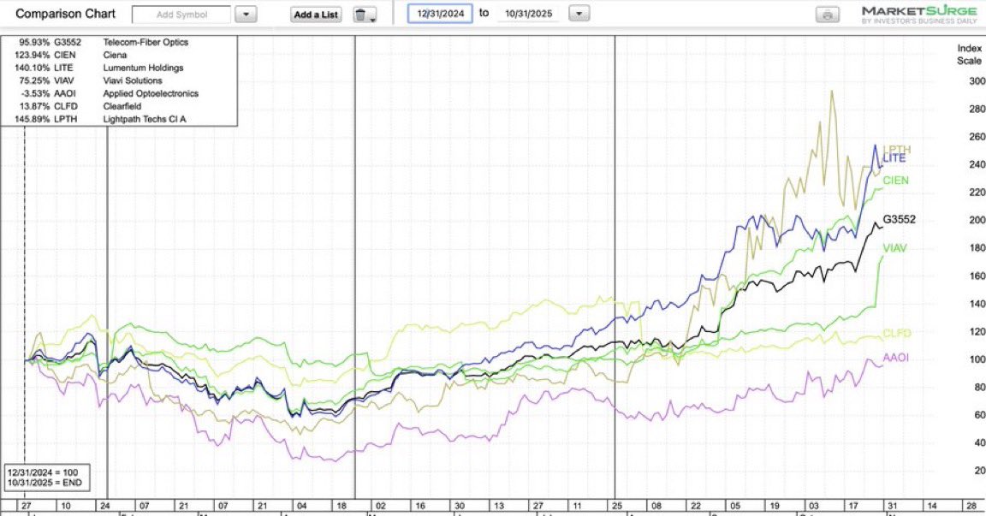
Task: Open the trash can delete menu
Action: point(364,15)
